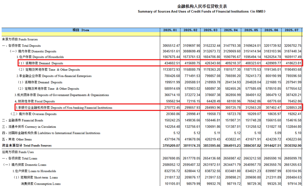307x186 pixels.
Task: Click the Domestic Deposits row label
Action: [33, 51]
